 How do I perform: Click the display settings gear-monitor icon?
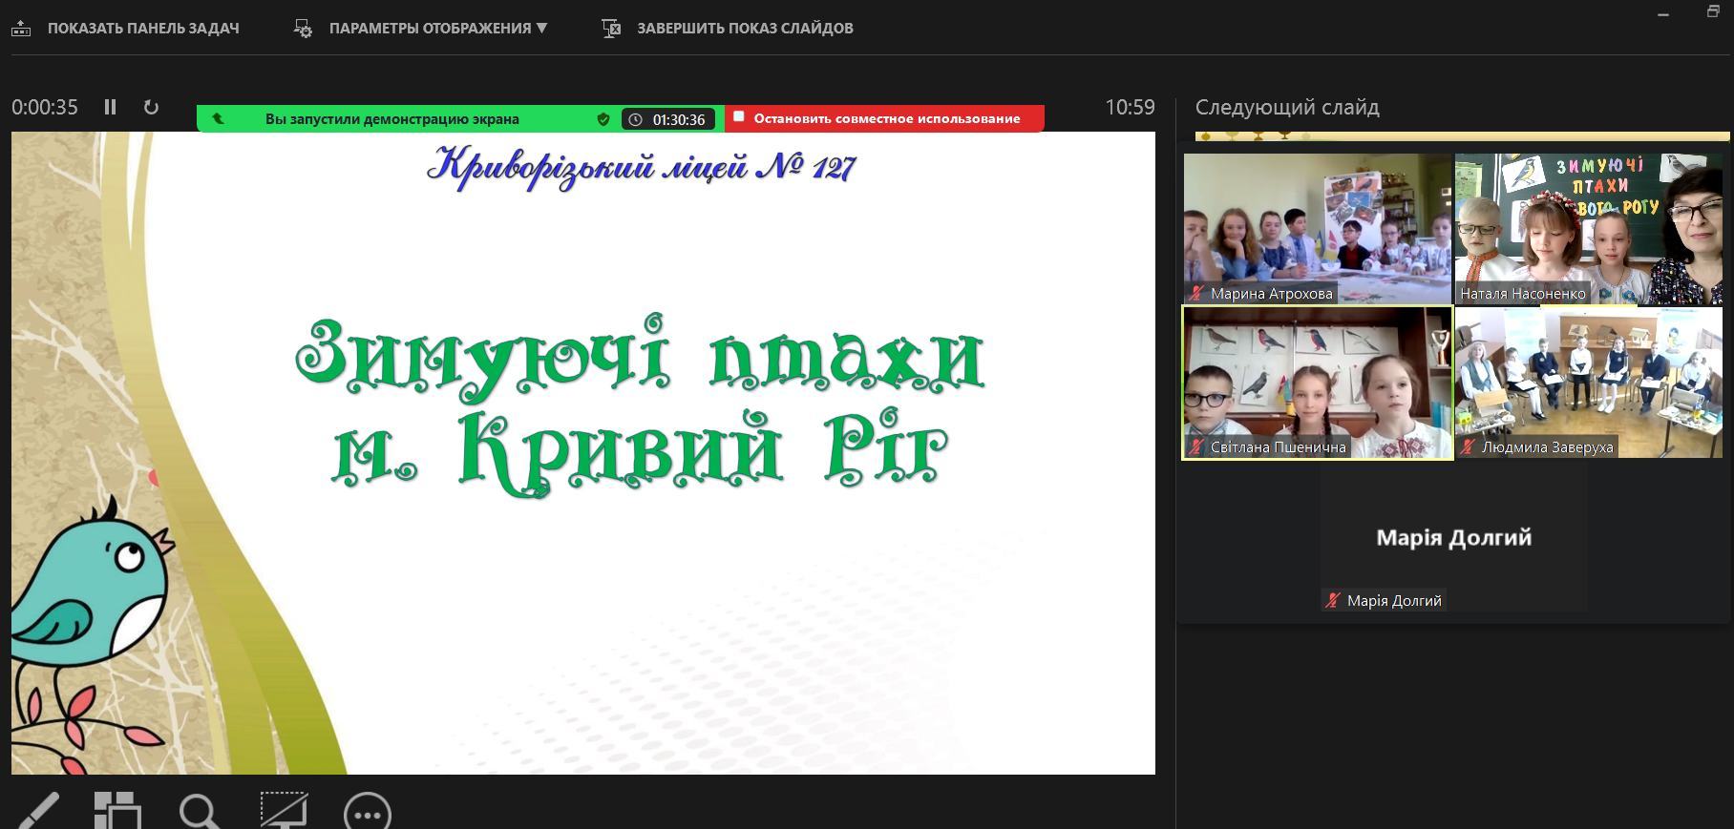click(303, 28)
